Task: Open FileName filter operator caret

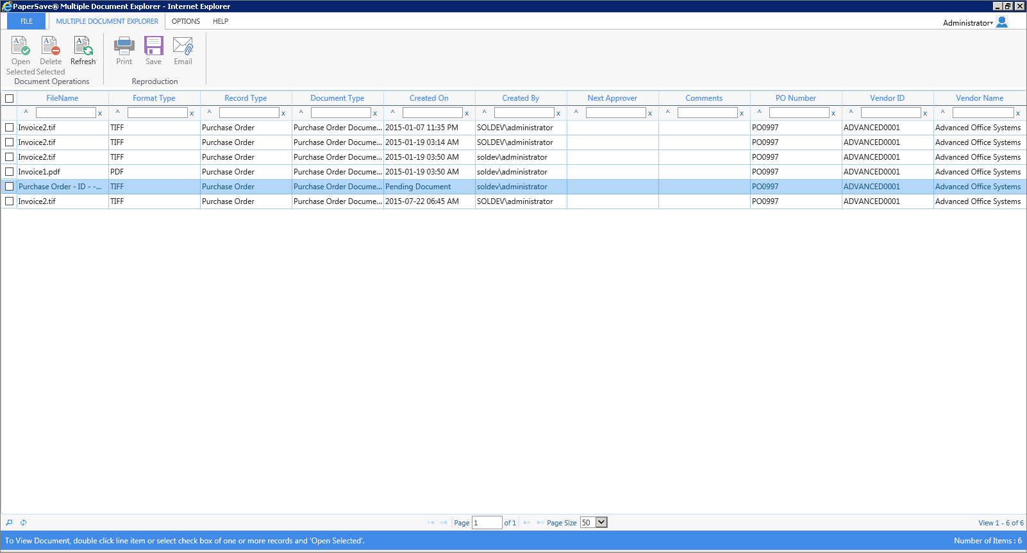Action: pyautogui.click(x=26, y=112)
